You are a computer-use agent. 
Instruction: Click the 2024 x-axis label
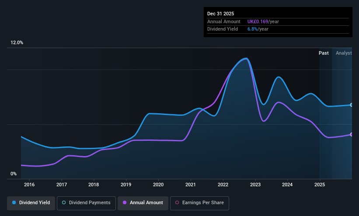point(287,185)
